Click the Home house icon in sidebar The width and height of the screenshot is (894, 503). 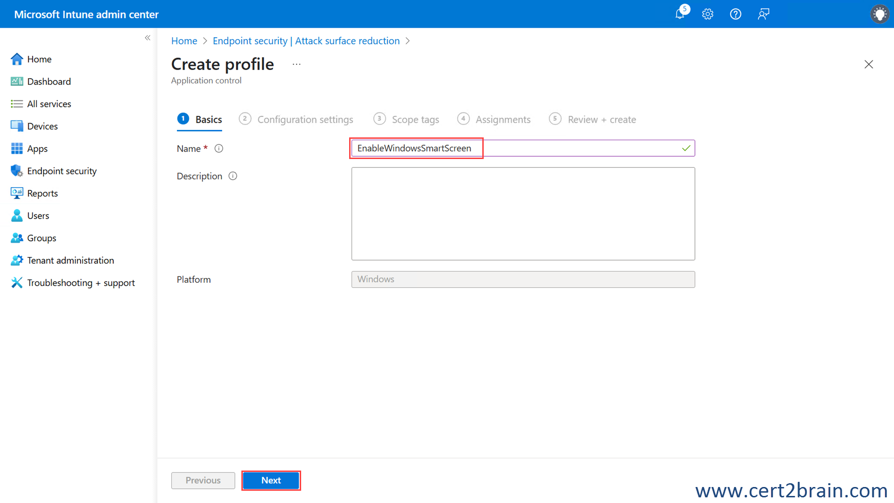coord(17,59)
